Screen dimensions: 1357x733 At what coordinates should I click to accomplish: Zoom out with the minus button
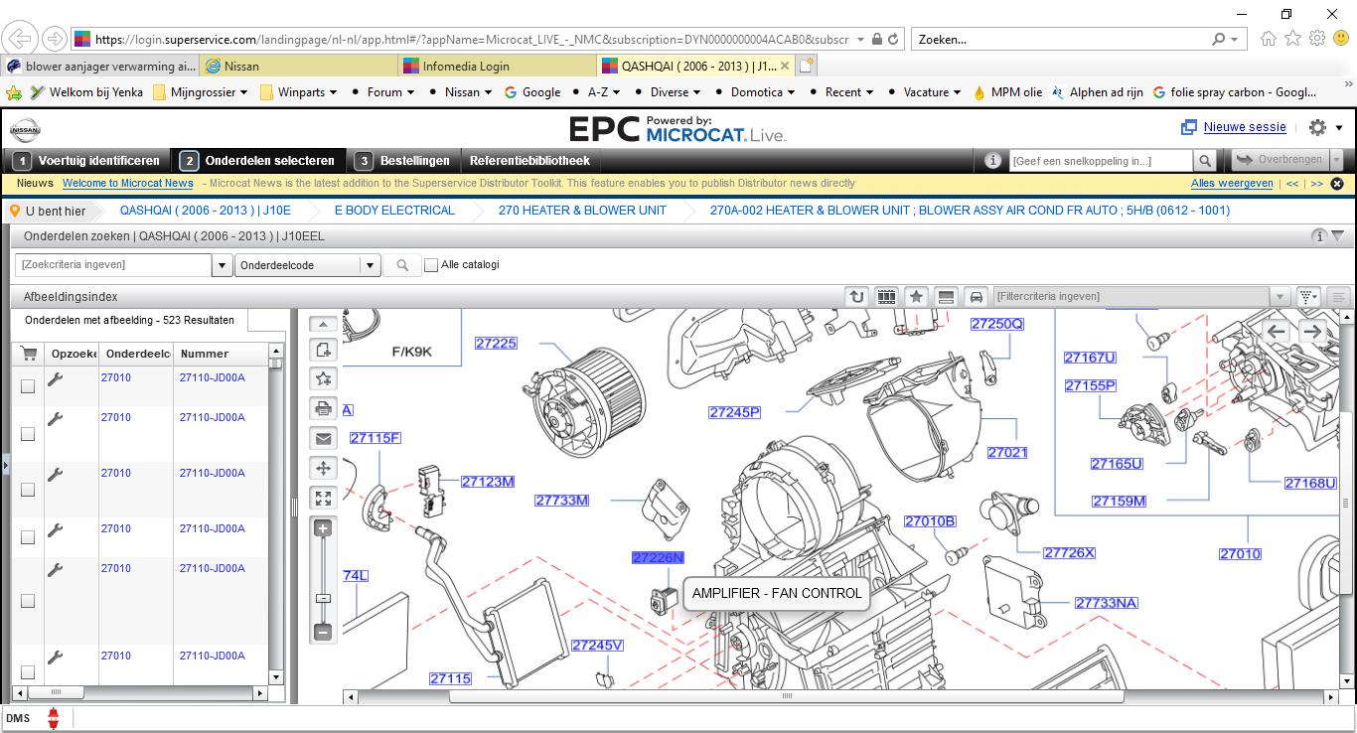[323, 632]
